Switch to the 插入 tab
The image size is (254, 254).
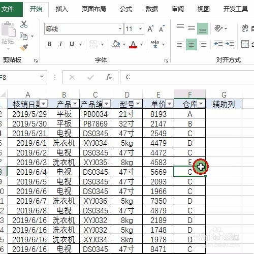pyautogui.click(x=62, y=9)
